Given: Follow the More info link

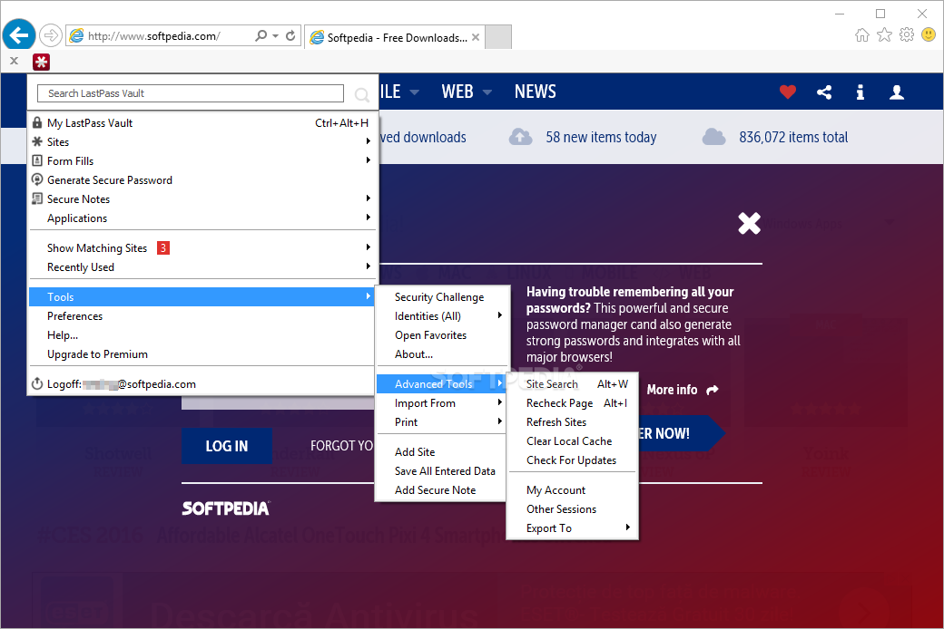Looking at the screenshot, I should click(682, 390).
